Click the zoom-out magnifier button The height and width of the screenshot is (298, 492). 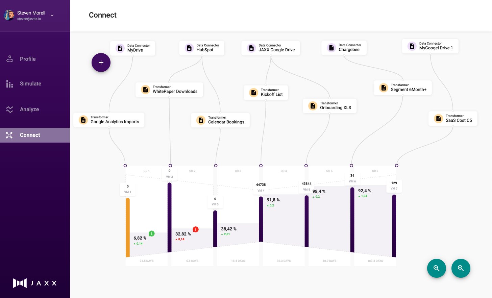(x=461, y=268)
